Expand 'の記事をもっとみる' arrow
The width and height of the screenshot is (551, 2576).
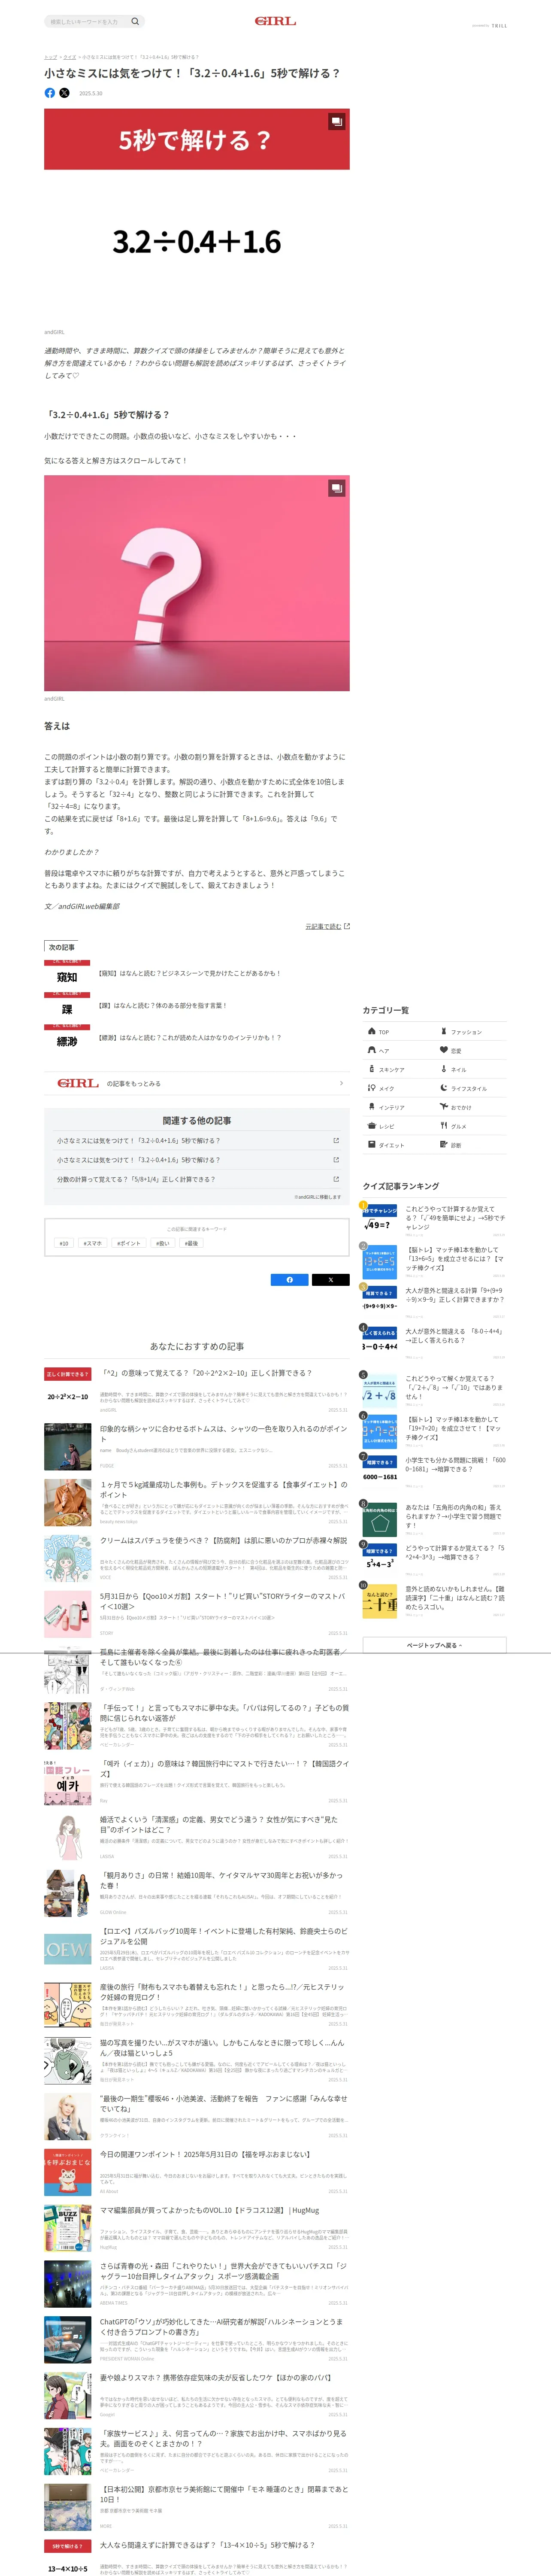click(341, 1083)
